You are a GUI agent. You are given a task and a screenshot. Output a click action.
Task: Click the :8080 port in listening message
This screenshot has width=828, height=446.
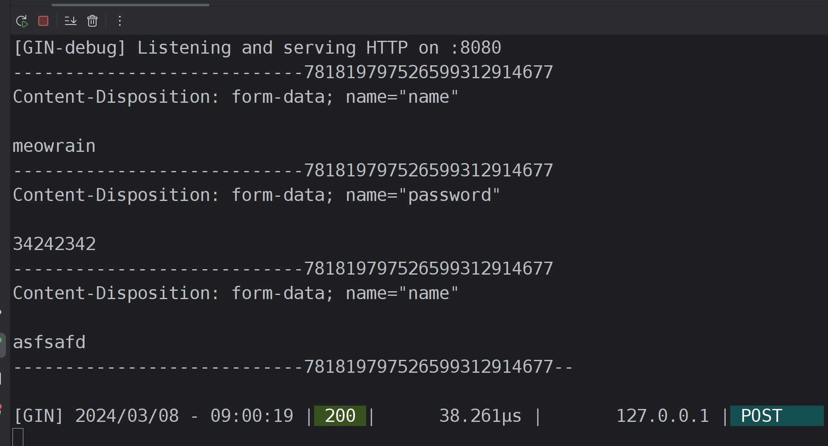tap(476, 48)
